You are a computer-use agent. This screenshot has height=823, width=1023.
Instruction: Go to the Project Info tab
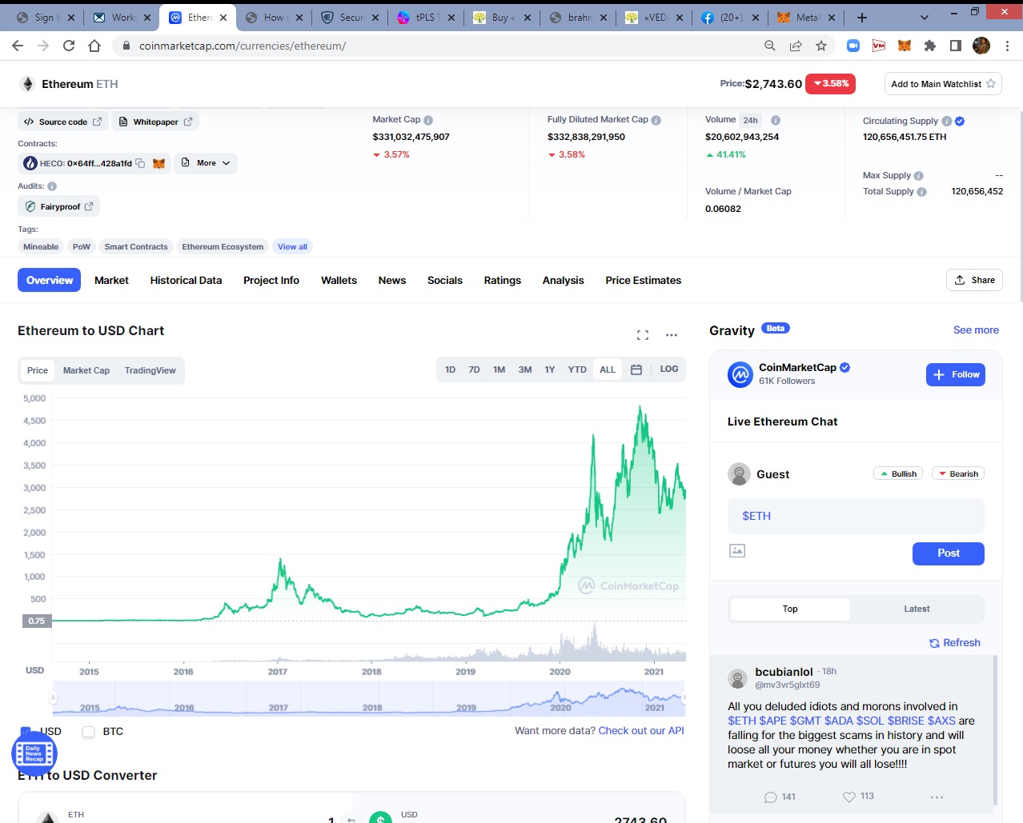271,280
